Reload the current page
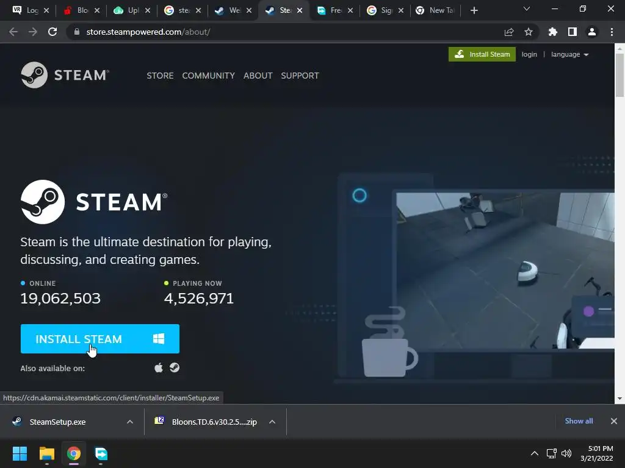The width and height of the screenshot is (625, 468). coord(52,32)
